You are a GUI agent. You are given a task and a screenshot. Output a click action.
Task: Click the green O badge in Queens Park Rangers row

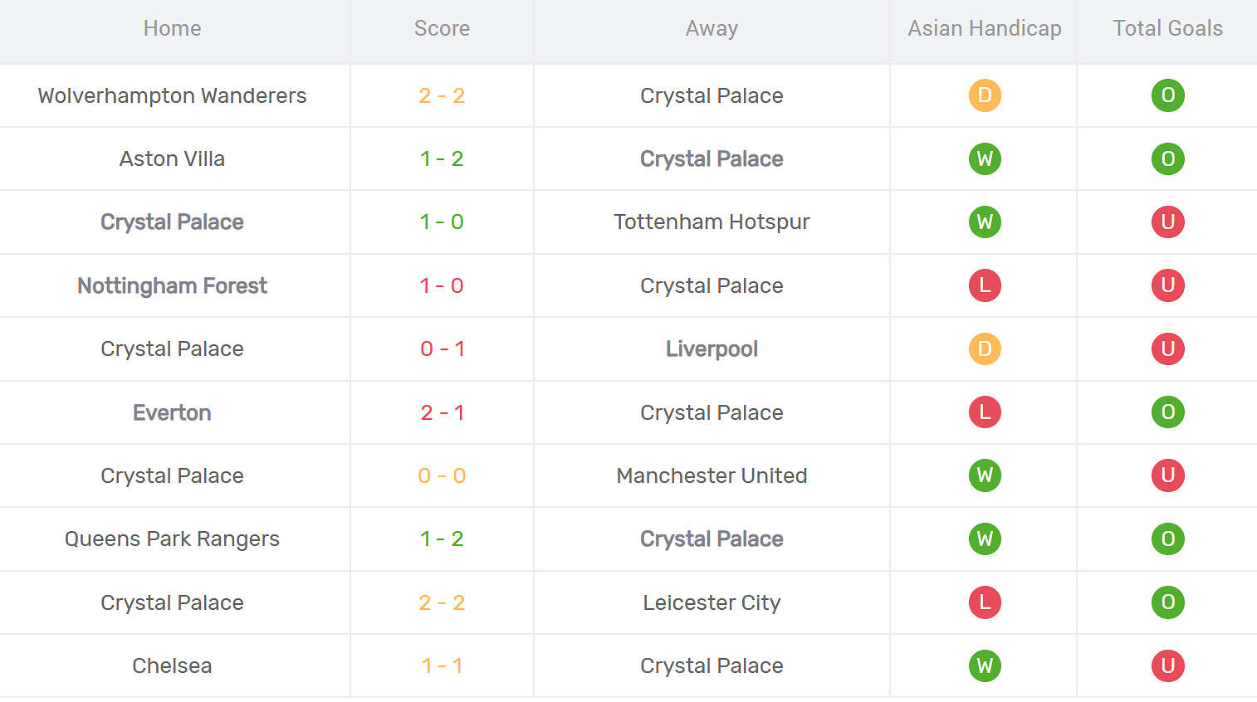[x=1167, y=539]
